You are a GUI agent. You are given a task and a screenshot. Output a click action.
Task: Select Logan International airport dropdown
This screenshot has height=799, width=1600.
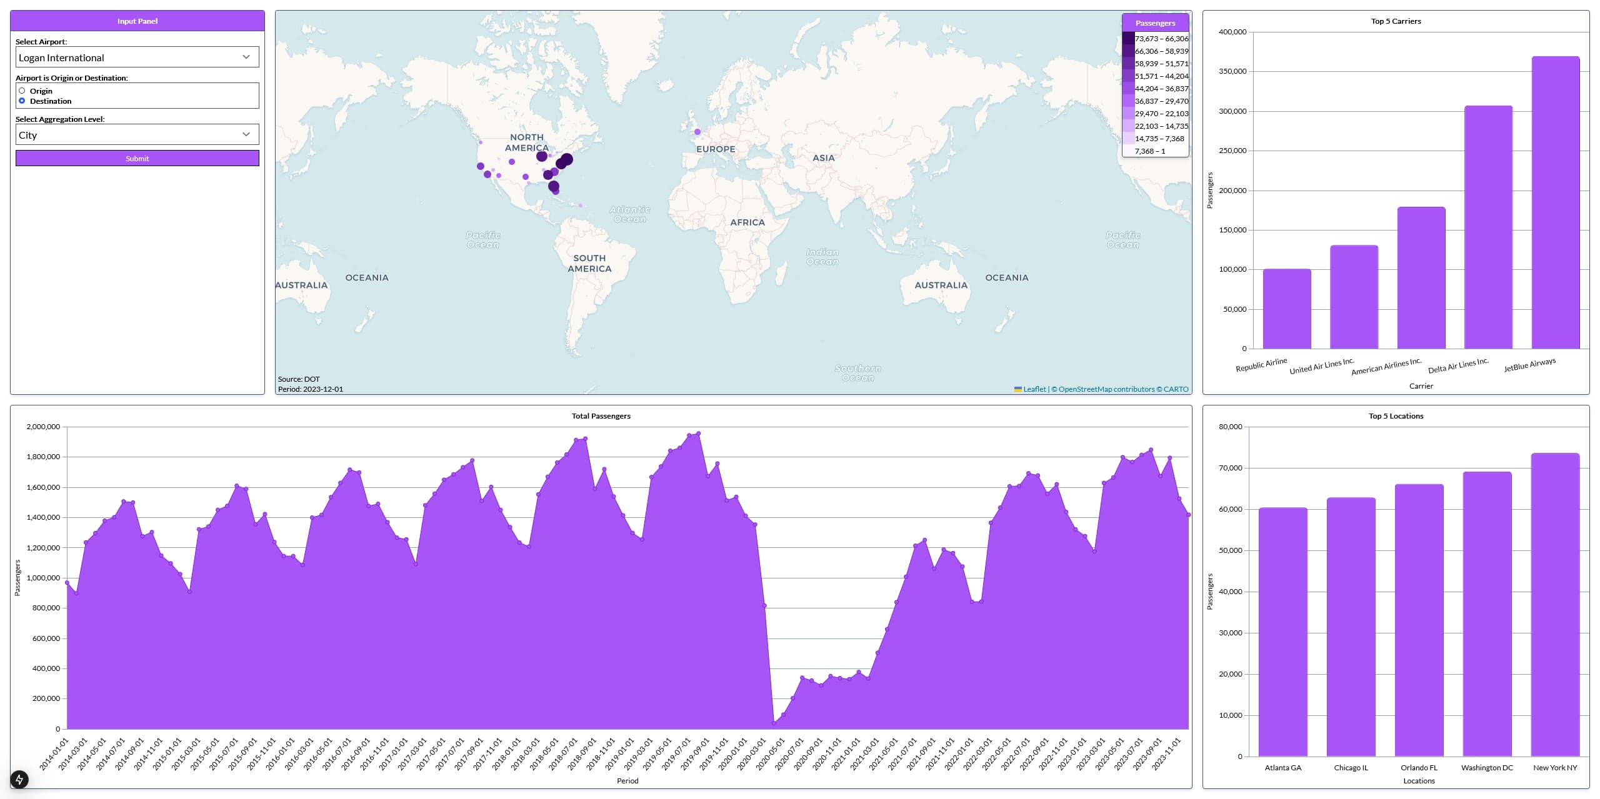[x=136, y=57]
